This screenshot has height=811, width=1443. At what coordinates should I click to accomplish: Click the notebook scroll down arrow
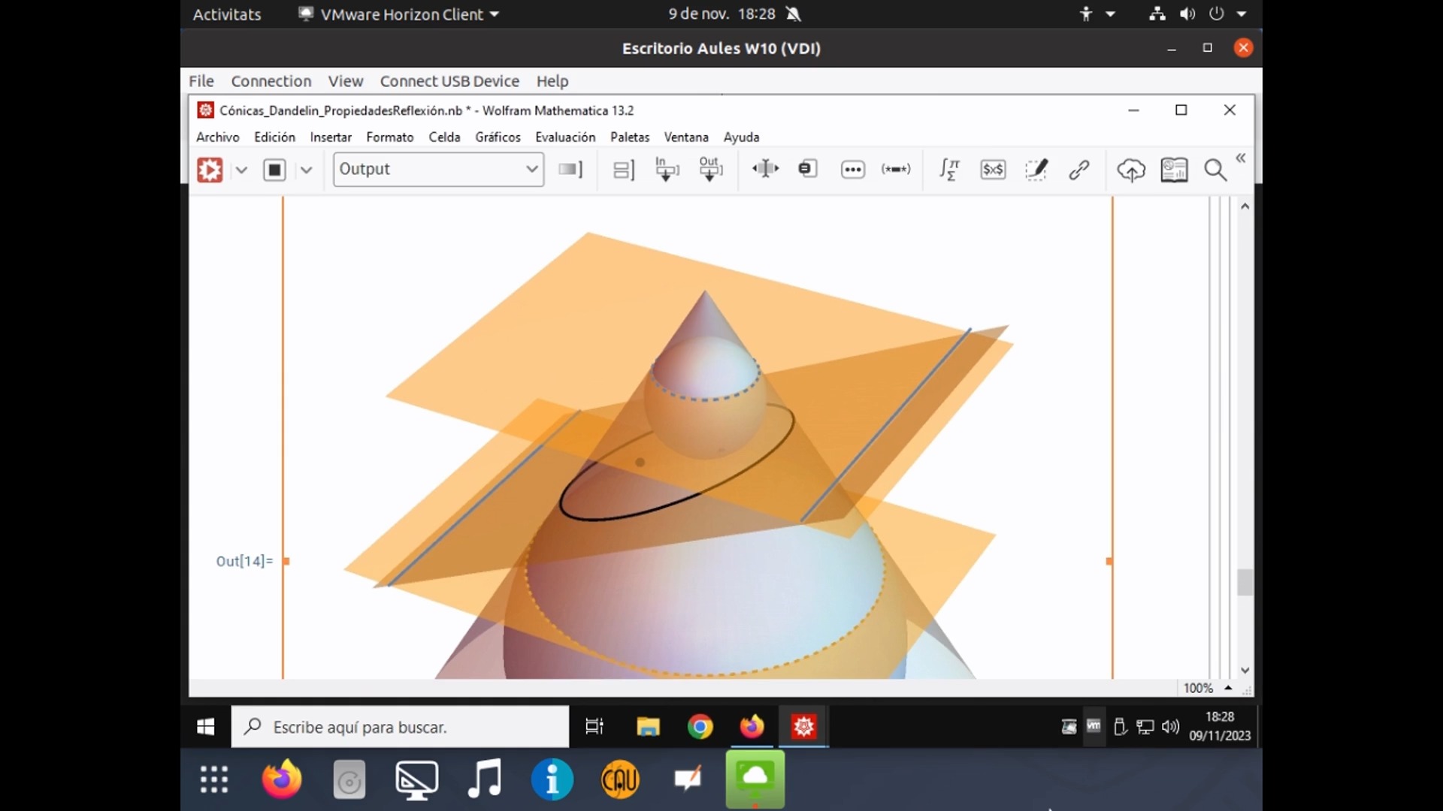pos(1245,670)
